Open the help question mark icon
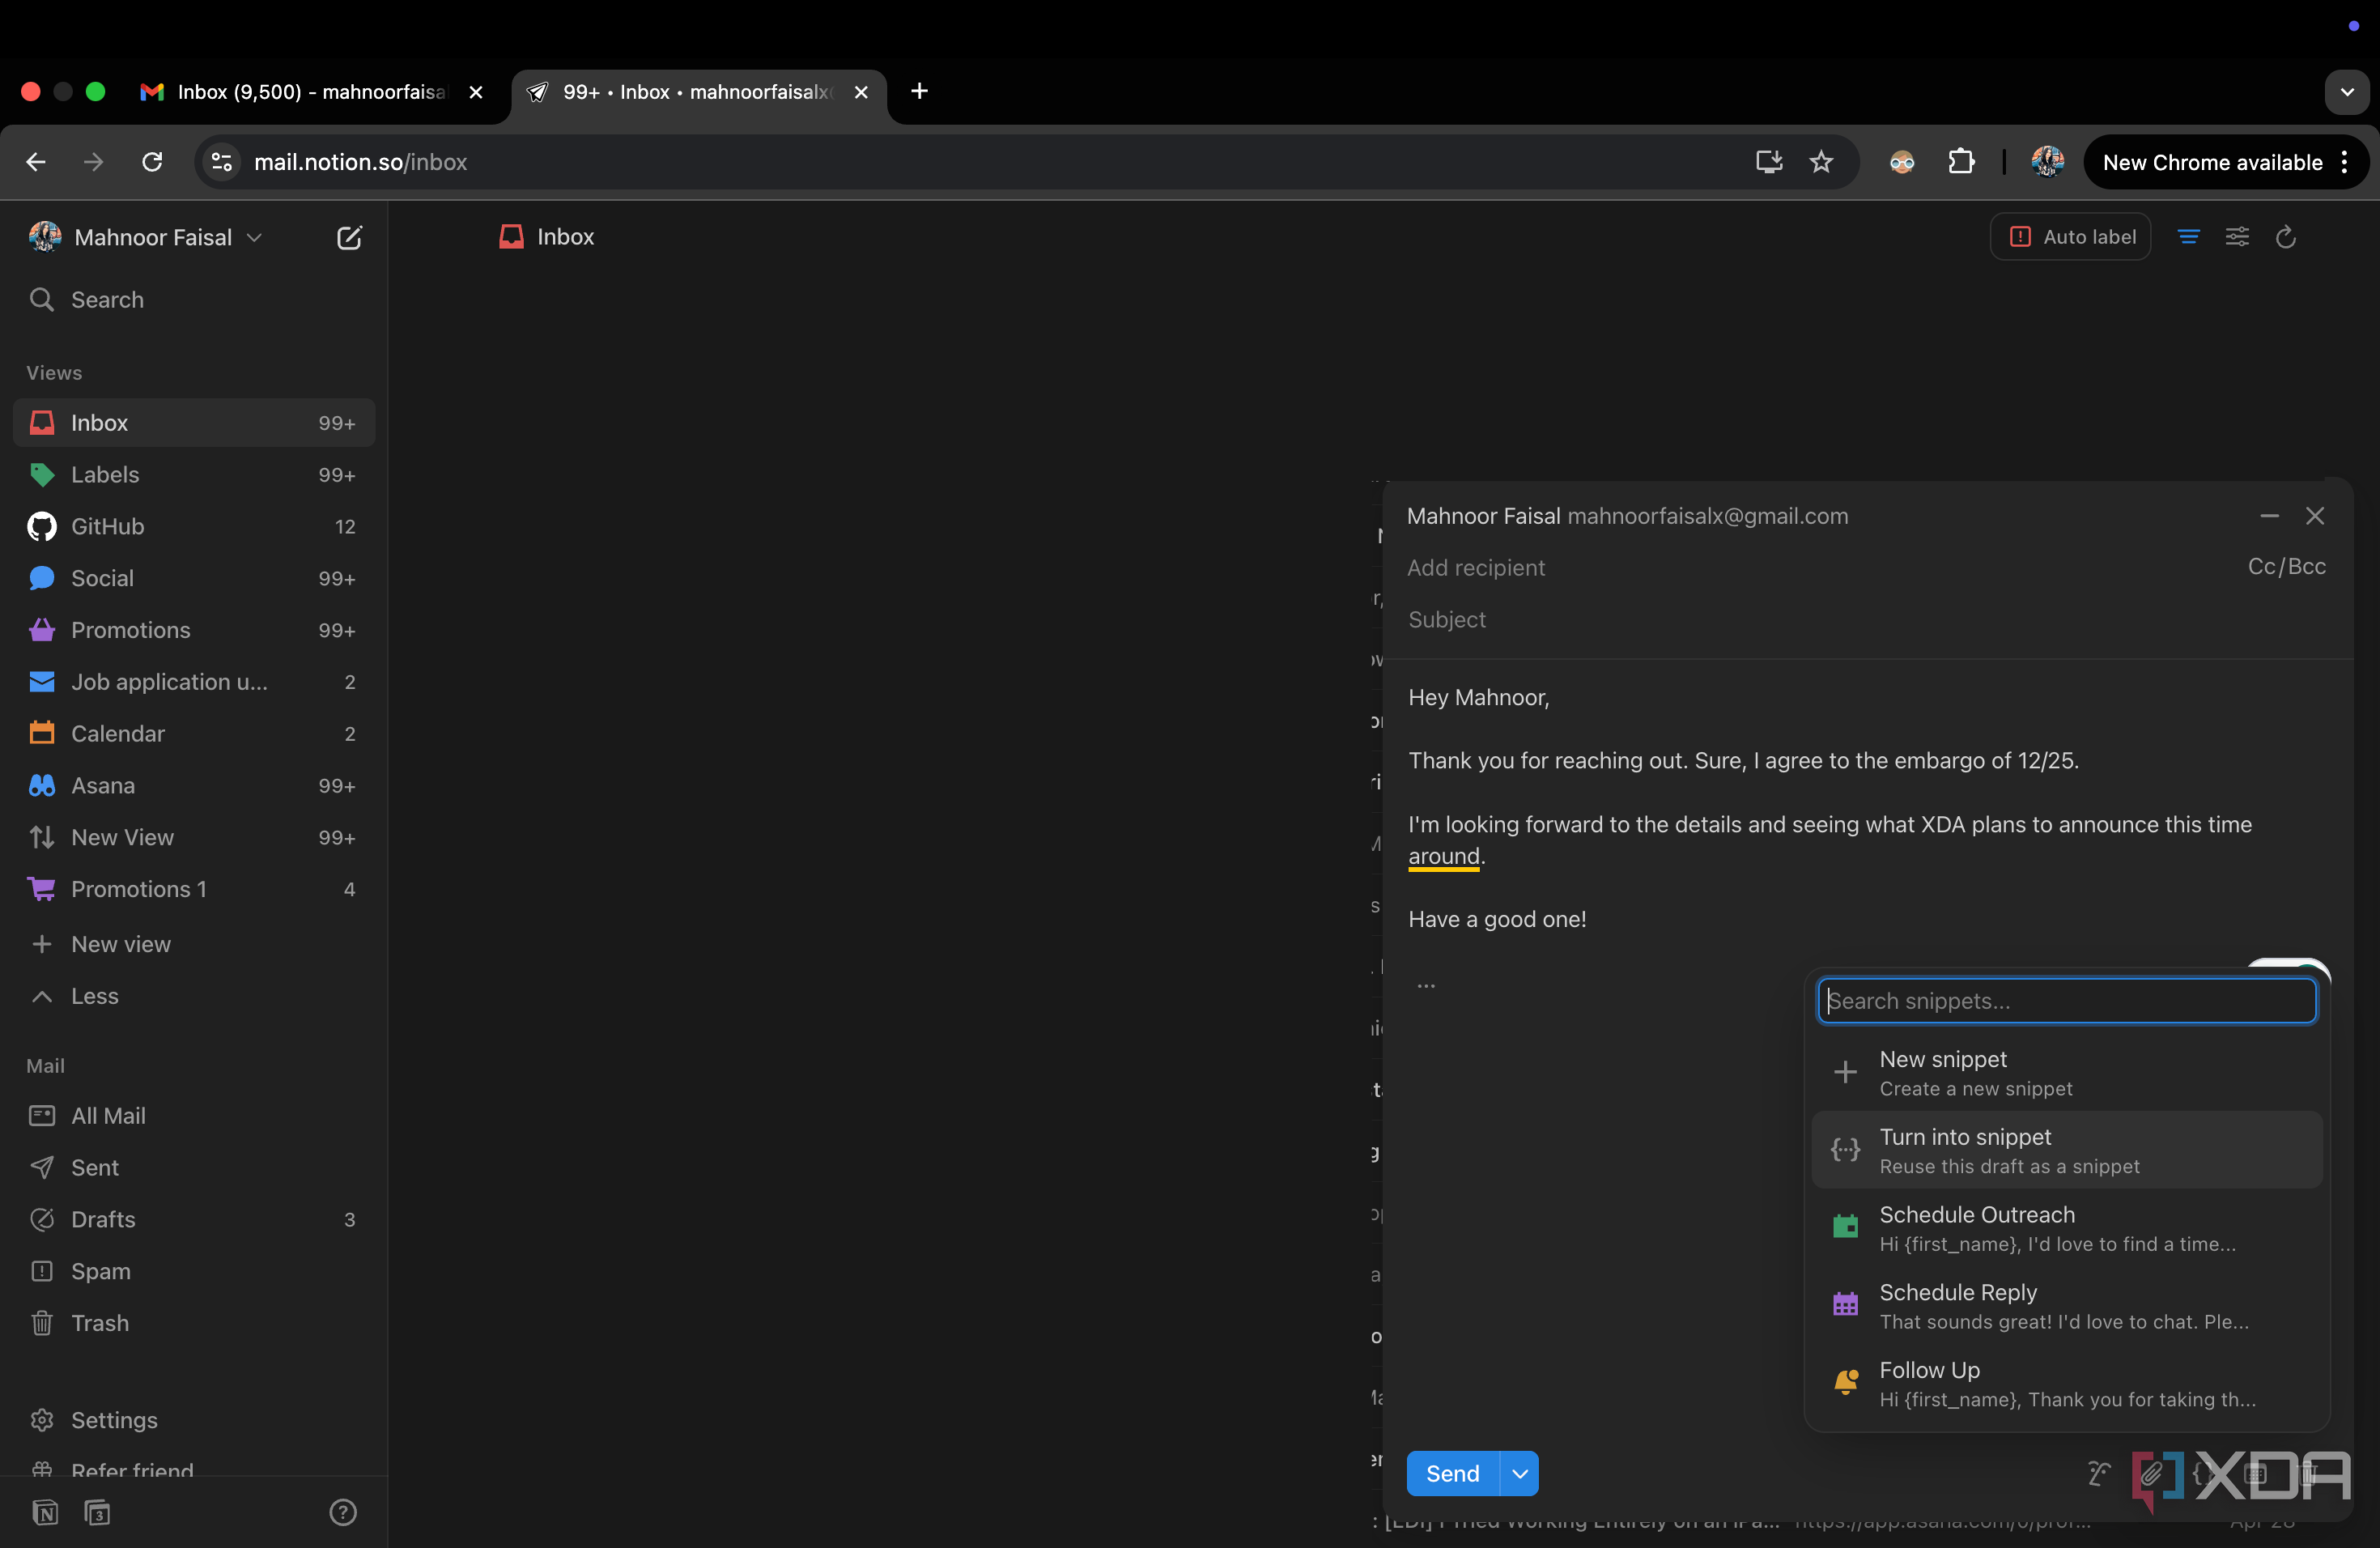This screenshot has width=2380, height=1548. (x=343, y=1512)
